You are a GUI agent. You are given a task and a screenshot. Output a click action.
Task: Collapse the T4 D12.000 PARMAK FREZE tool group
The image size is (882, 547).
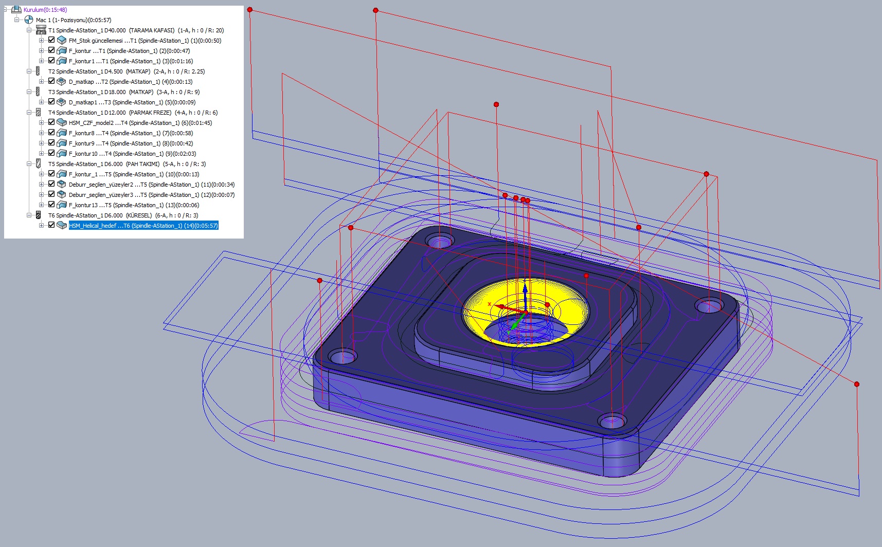pos(29,112)
